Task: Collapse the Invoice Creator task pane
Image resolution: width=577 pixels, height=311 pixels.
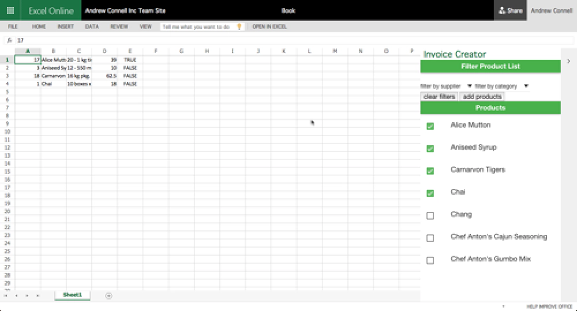Action: click(568, 60)
